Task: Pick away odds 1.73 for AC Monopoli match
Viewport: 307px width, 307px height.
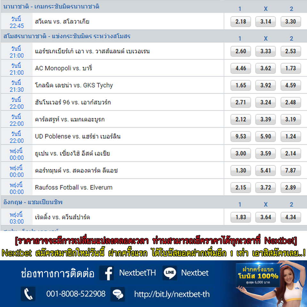Action: (290, 68)
